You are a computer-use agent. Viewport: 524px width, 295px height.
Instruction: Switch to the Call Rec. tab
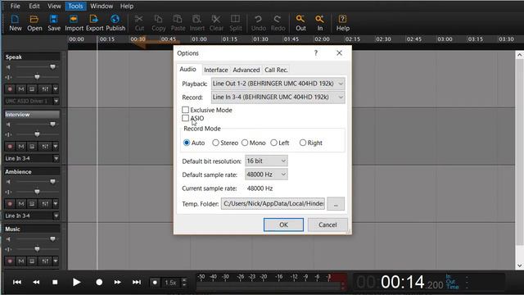(276, 70)
